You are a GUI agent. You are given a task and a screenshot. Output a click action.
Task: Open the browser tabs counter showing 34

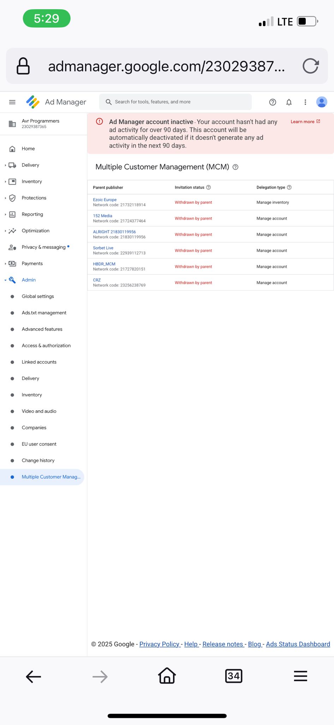[234, 676]
